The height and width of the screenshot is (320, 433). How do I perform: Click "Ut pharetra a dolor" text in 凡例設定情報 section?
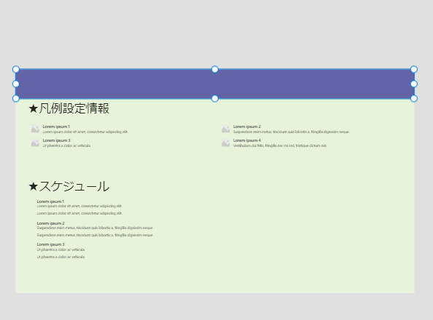pyautogui.click(x=66, y=145)
